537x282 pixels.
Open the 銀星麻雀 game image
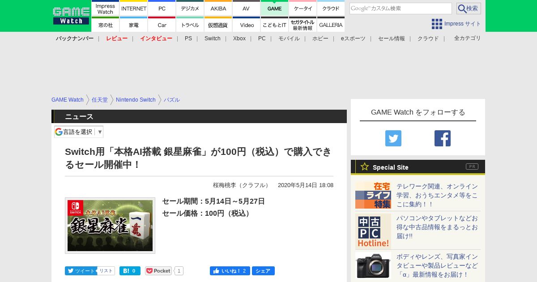point(110,226)
